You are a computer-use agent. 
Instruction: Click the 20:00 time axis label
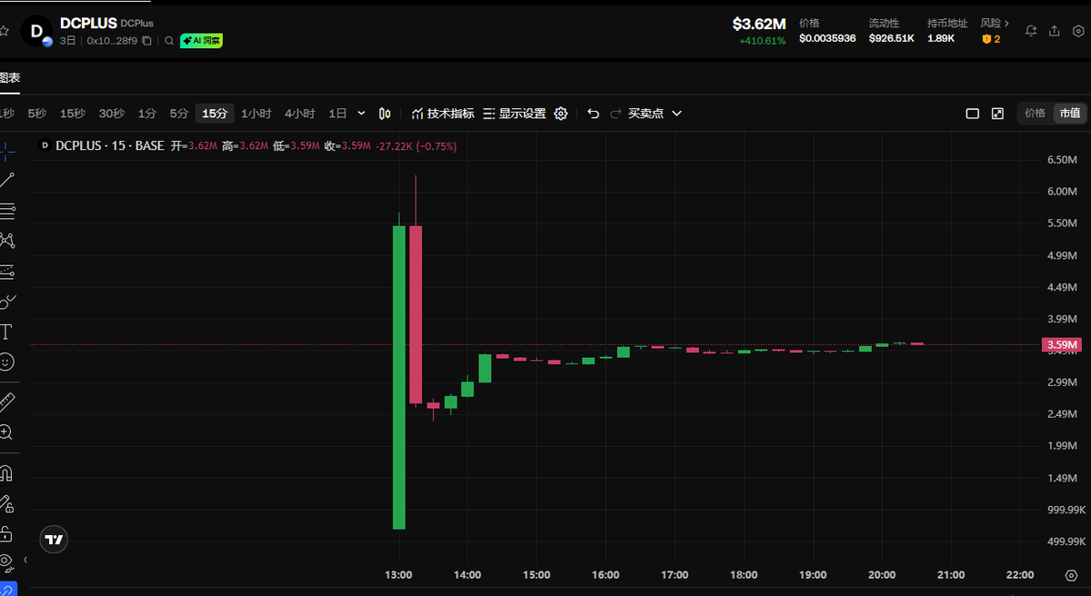pyautogui.click(x=882, y=575)
